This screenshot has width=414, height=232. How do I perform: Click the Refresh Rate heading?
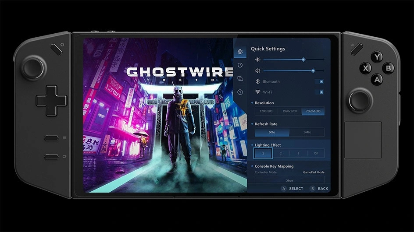(266, 124)
